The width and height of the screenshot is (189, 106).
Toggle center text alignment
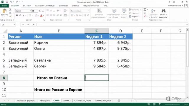coord(51,15)
